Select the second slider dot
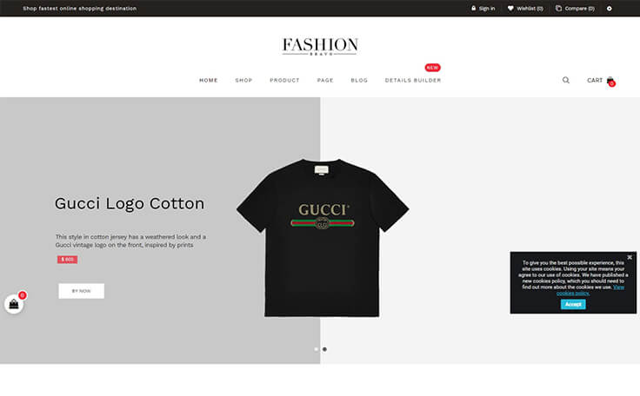This screenshot has width=640, height=396. (x=324, y=349)
